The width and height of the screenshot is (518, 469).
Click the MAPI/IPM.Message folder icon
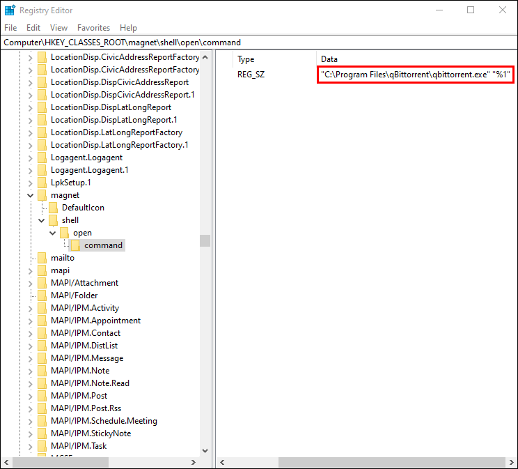42,358
